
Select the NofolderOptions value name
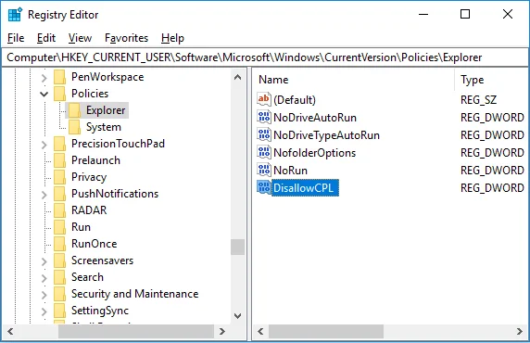point(315,153)
